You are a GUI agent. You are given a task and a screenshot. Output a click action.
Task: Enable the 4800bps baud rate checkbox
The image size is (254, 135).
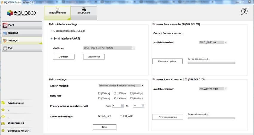[x=131, y=93]
